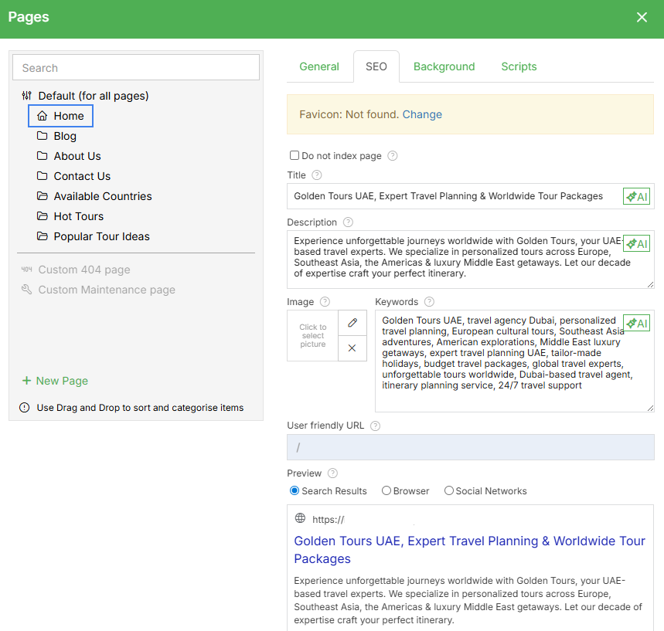664x631 pixels.
Task: Click the pencil edit image icon
Action: (352, 323)
